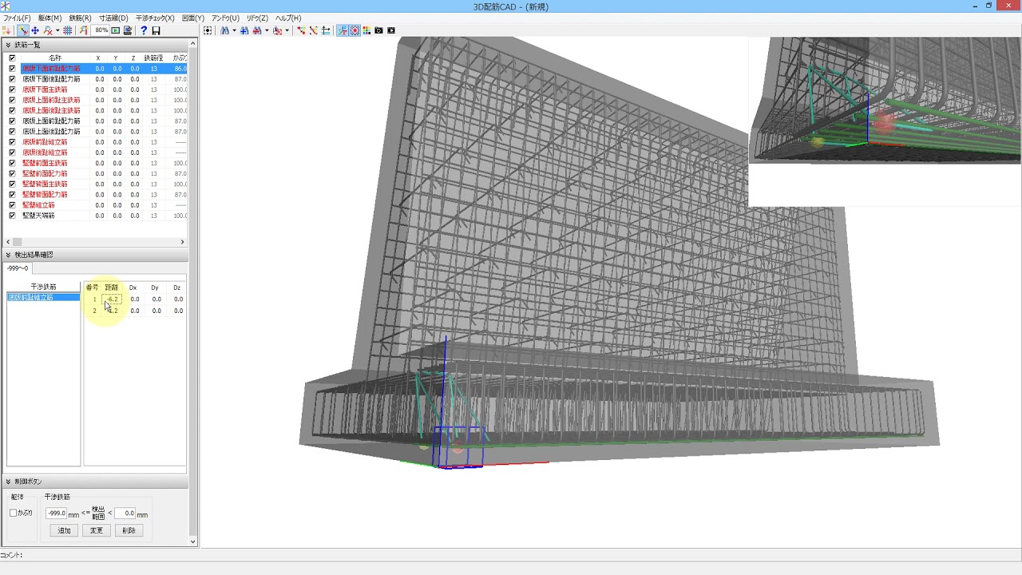The width and height of the screenshot is (1022, 575).
Task: Activate the blue move arrows tool
Action: coord(35,30)
